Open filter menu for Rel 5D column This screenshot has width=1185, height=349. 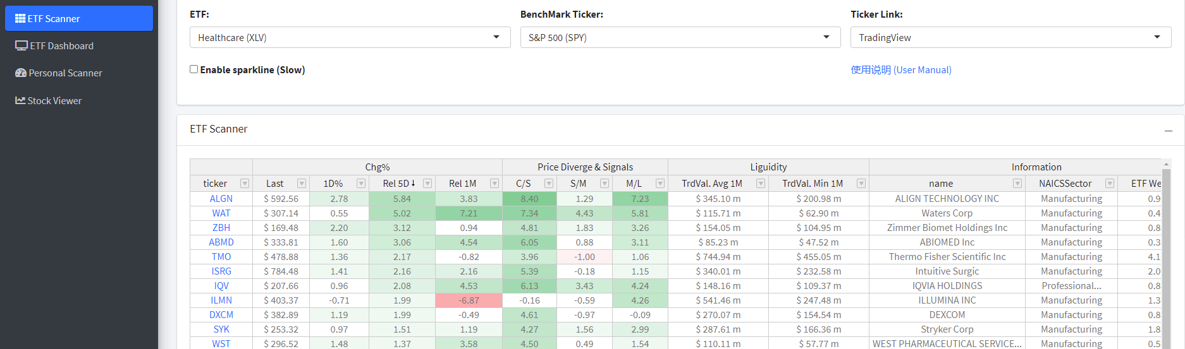pos(427,184)
